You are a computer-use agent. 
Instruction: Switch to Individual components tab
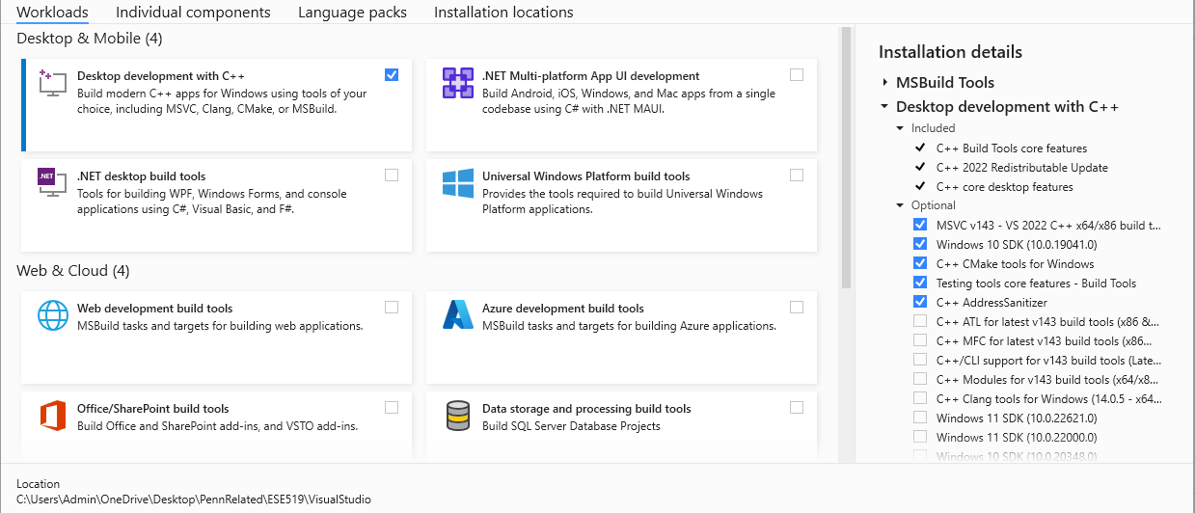(193, 13)
